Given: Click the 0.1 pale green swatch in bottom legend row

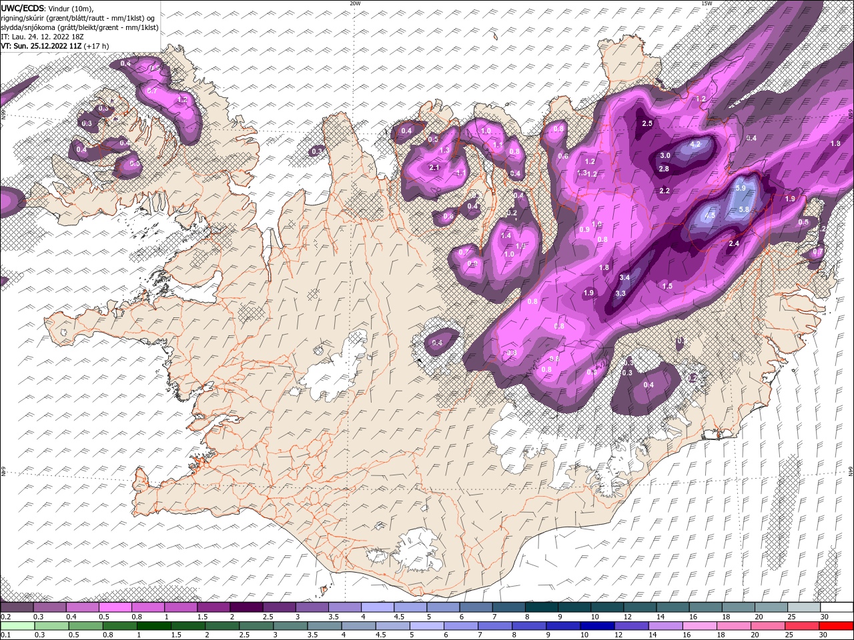Looking at the screenshot, I should tap(17, 626).
